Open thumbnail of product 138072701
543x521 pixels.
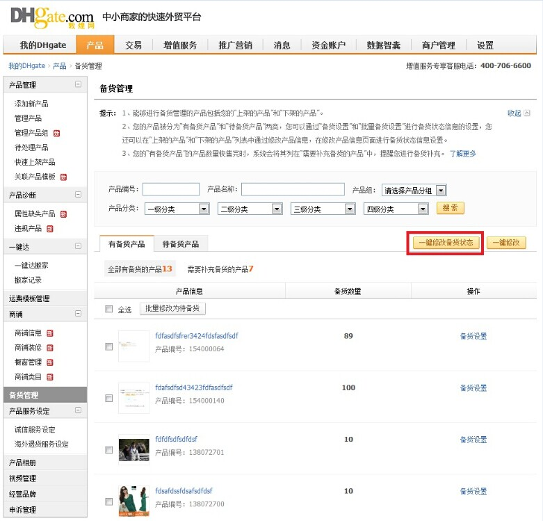(x=134, y=449)
